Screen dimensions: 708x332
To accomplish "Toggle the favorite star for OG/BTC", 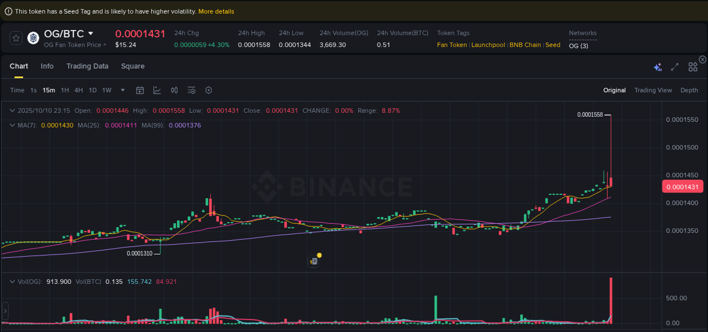I will point(15,38).
